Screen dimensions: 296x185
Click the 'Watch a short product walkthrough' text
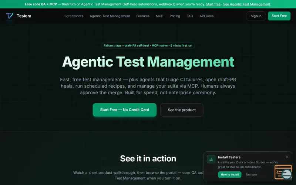click(138, 175)
